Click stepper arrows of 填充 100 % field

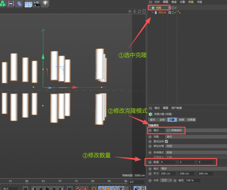(201, 181)
